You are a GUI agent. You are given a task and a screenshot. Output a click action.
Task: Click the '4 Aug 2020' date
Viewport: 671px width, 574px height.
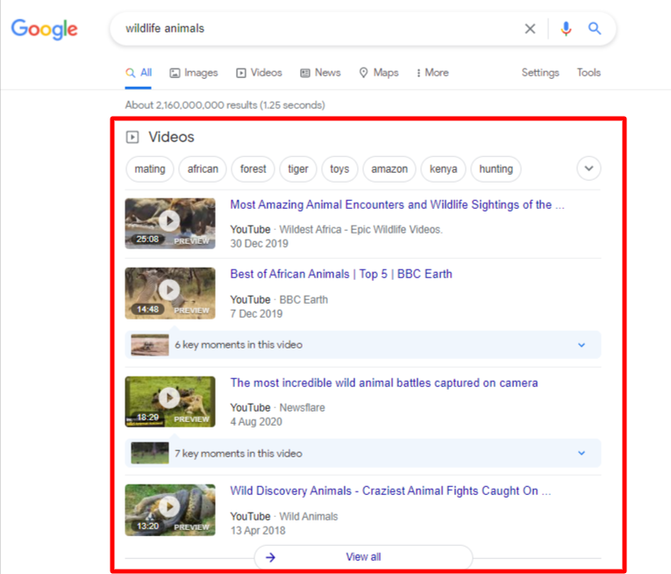256,422
